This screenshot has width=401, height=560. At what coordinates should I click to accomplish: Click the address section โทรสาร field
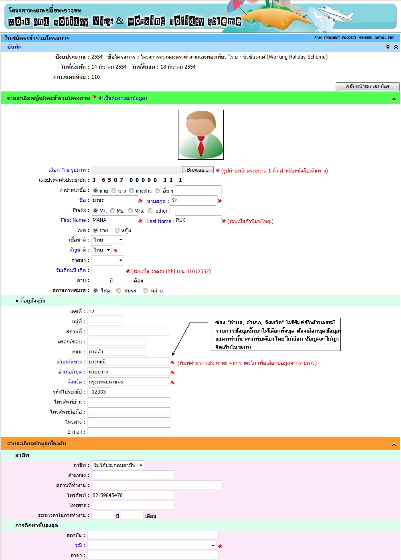(x=129, y=422)
